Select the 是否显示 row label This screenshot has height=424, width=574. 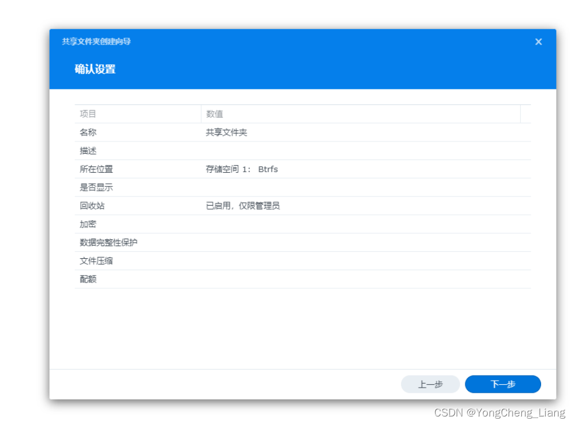tap(97, 187)
